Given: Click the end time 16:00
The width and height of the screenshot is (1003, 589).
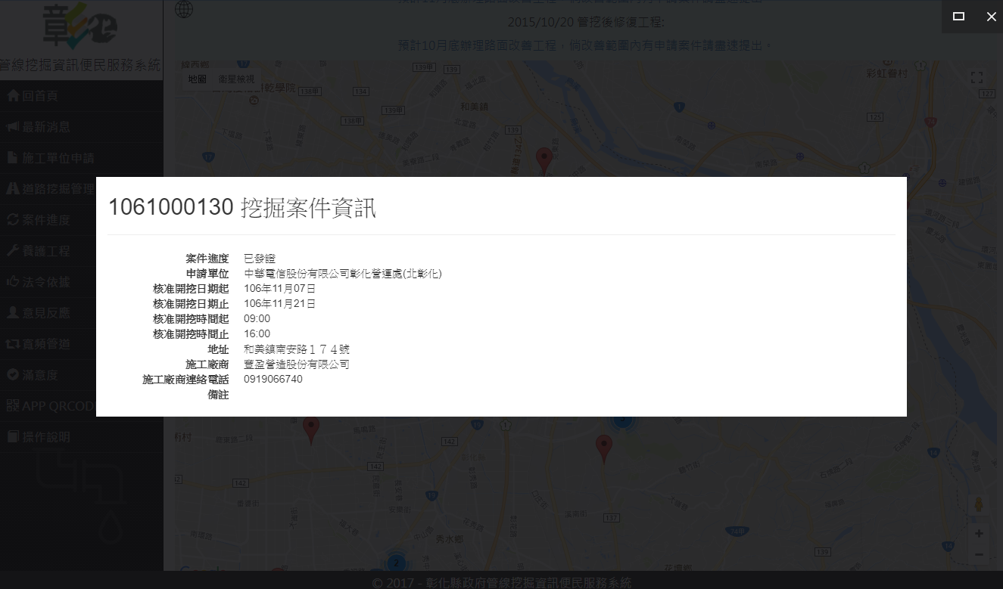Looking at the screenshot, I should pos(257,334).
